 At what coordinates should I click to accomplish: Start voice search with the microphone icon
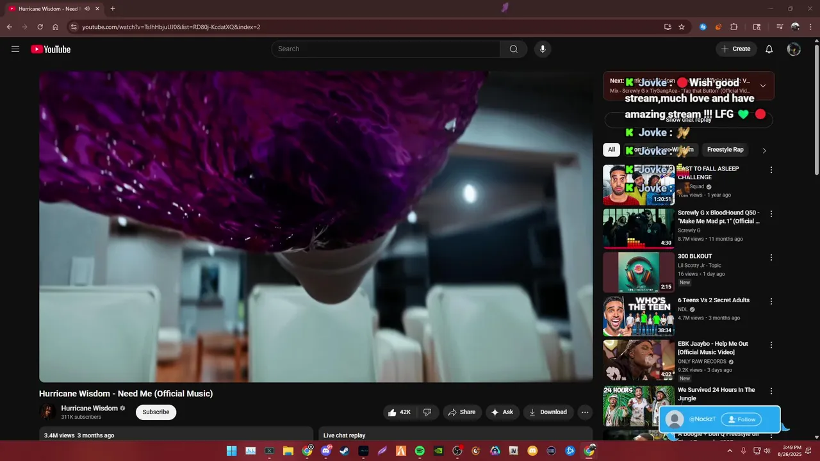point(543,49)
